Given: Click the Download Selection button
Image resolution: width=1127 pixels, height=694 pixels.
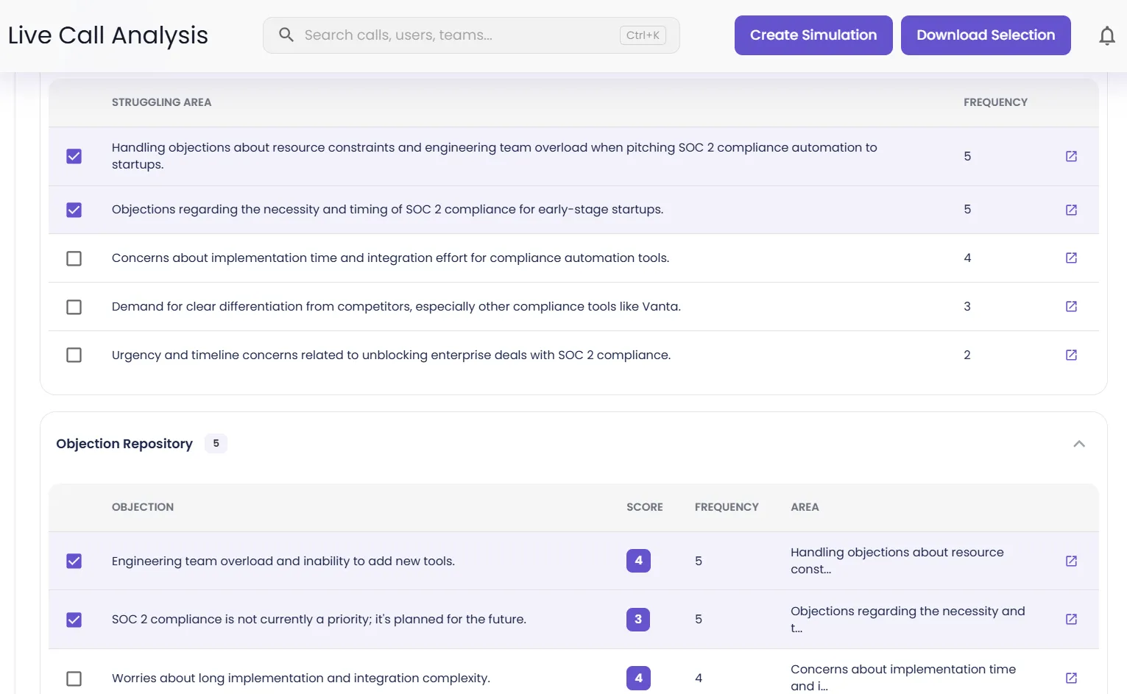Looking at the screenshot, I should coord(986,35).
